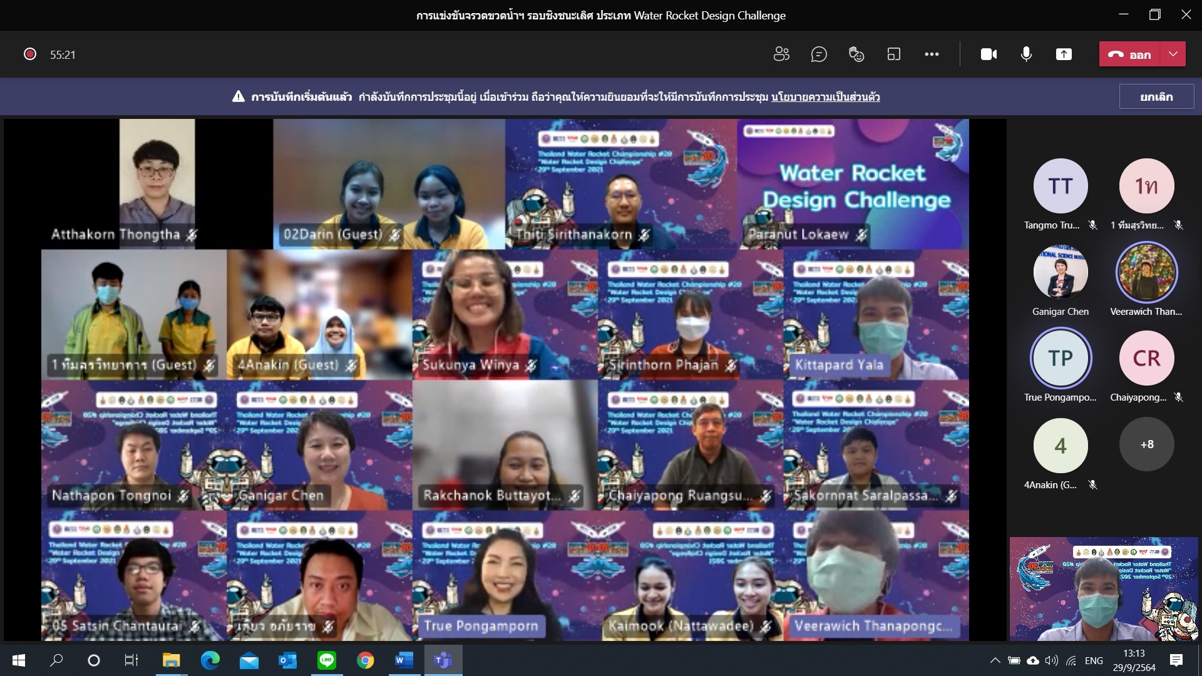Open Microsoft Word from the taskbar
The height and width of the screenshot is (676, 1202).
404,660
